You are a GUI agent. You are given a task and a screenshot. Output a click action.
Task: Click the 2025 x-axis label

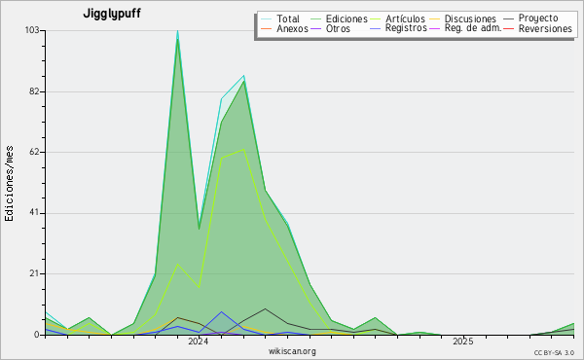point(463,342)
